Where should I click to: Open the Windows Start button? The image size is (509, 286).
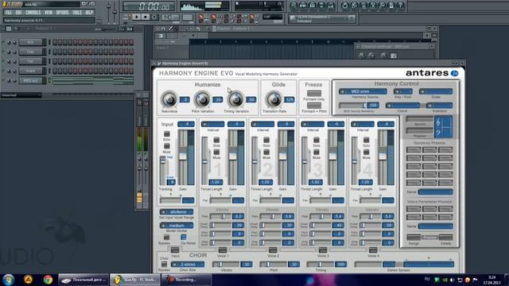tap(9, 280)
